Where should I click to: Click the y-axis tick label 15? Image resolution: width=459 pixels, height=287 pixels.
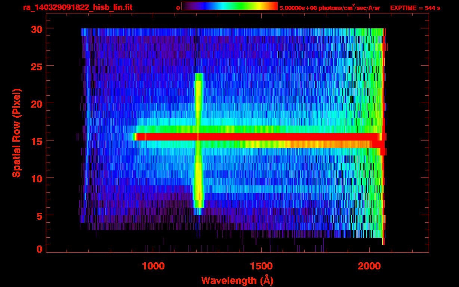(37, 141)
